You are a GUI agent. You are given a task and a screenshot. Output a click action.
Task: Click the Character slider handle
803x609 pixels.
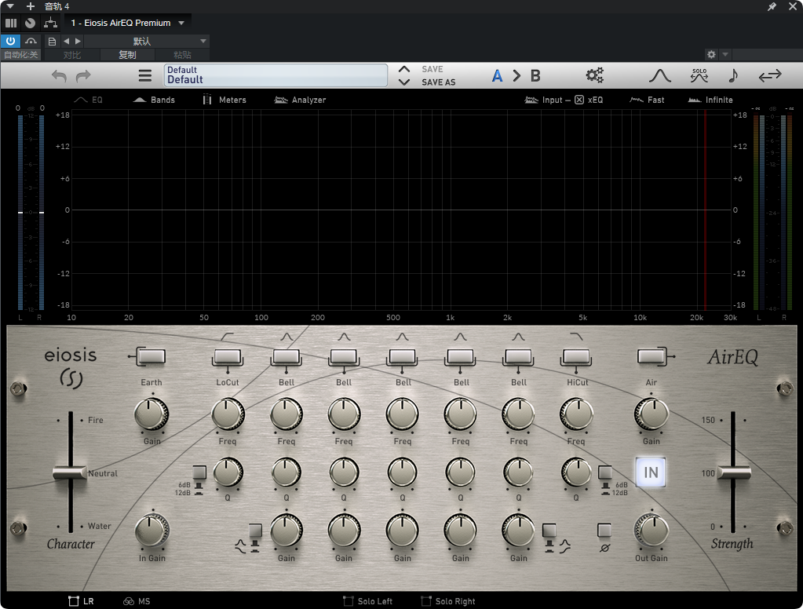[x=70, y=472]
